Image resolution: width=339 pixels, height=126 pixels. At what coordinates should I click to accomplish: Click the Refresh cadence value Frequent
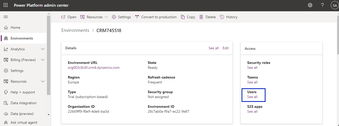point(155,82)
